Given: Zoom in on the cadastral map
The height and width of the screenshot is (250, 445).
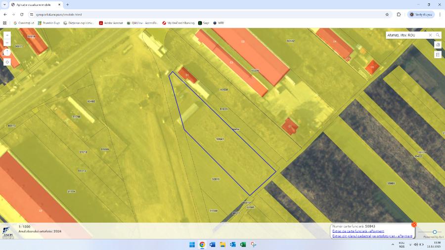Looking at the screenshot, I should click(7, 36).
